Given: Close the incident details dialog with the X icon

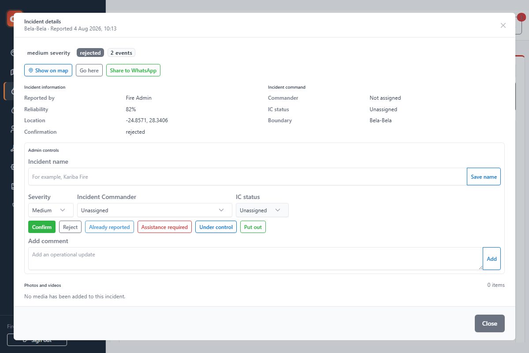Looking at the screenshot, I should (503, 25).
